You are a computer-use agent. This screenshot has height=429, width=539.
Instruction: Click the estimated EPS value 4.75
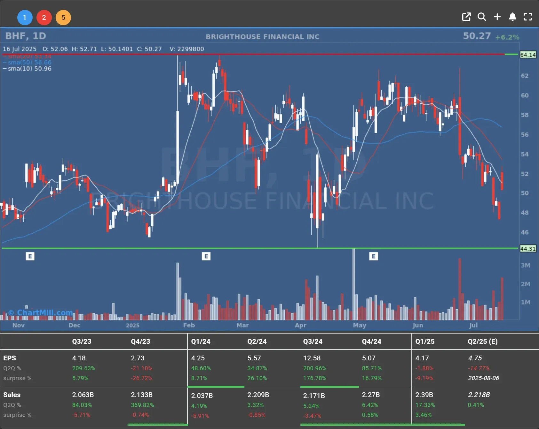tap(475, 358)
